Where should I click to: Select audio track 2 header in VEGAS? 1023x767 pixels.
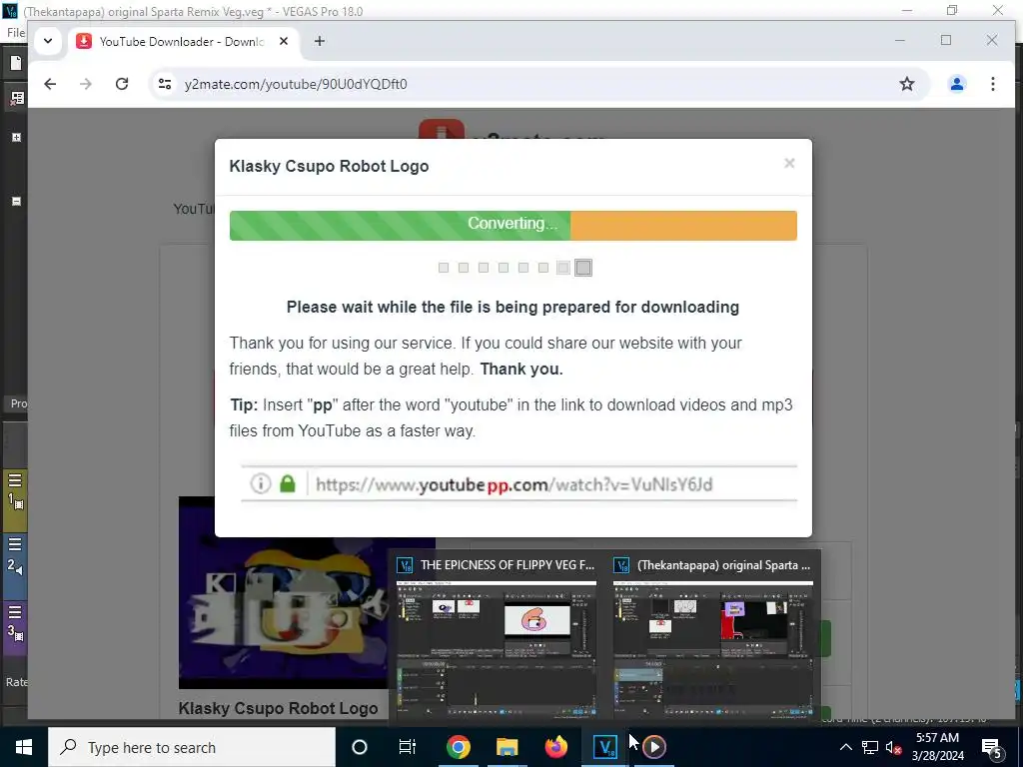point(15,567)
